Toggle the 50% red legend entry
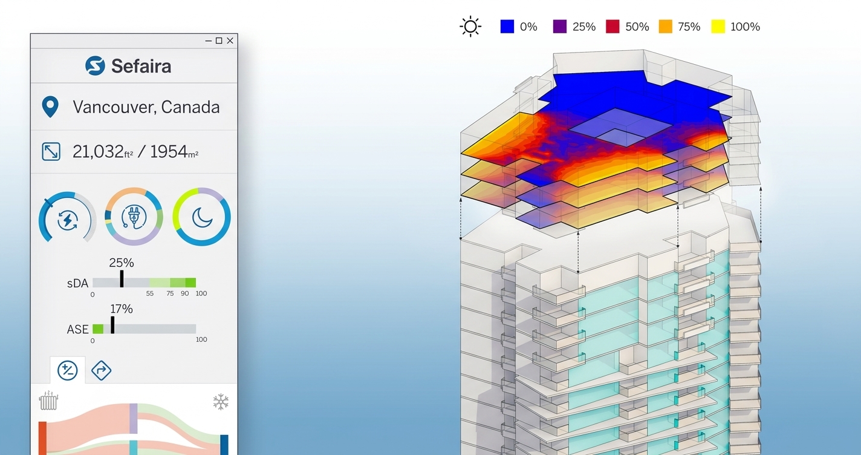This screenshot has height=455, width=861. (613, 27)
